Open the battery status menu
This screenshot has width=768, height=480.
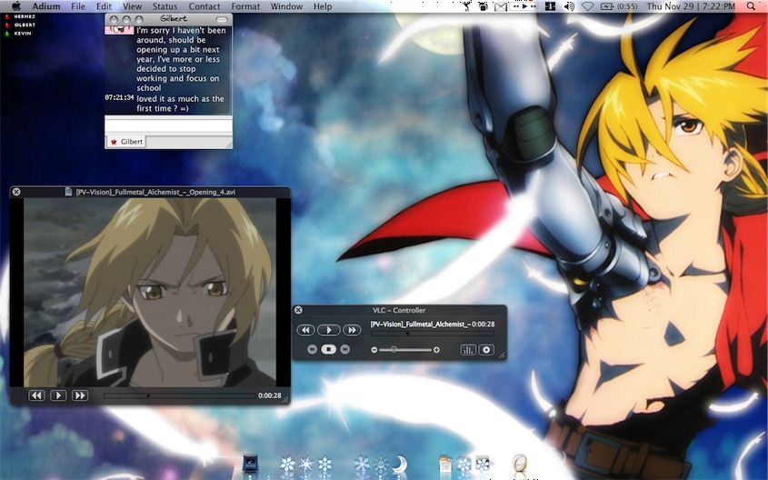tap(619, 6)
